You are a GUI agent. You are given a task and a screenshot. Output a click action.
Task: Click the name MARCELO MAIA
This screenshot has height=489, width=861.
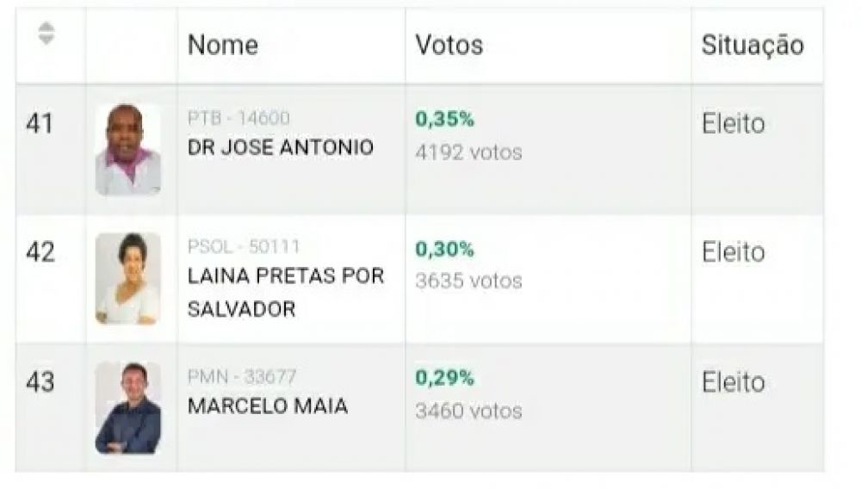268,406
